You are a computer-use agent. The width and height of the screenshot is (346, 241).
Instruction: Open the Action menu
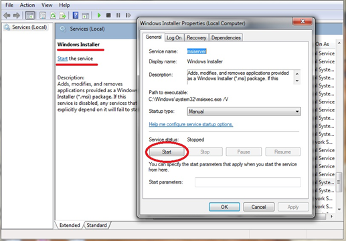pyautogui.click(x=27, y=5)
